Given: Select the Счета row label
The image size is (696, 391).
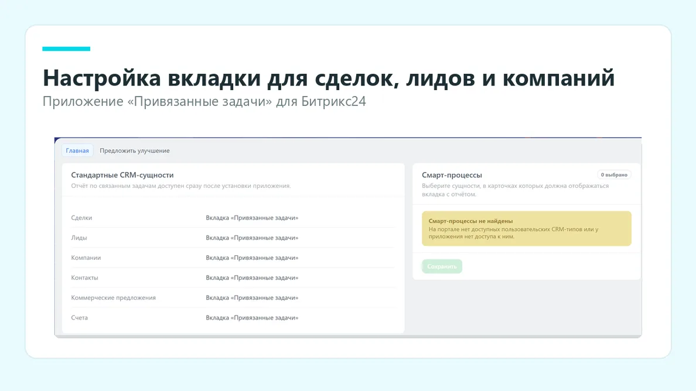Looking at the screenshot, I should pos(80,317).
